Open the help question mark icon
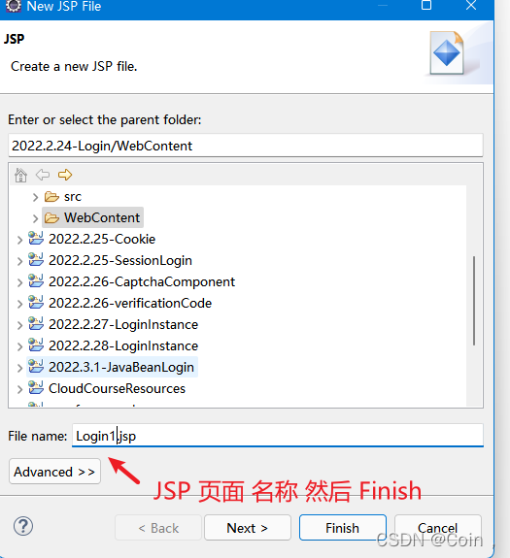The width and height of the screenshot is (510, 558). [23, 526]
